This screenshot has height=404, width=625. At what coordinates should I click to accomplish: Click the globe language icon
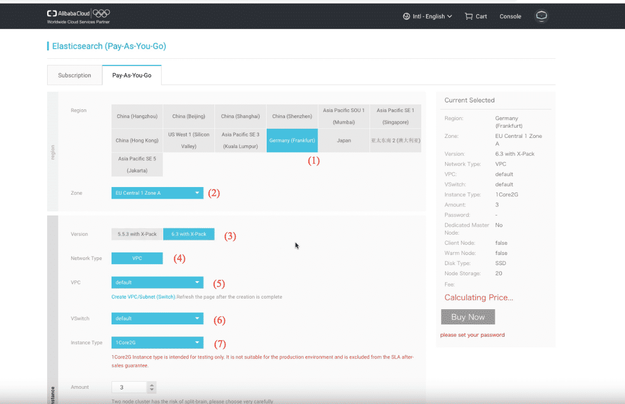coord(406,16)
